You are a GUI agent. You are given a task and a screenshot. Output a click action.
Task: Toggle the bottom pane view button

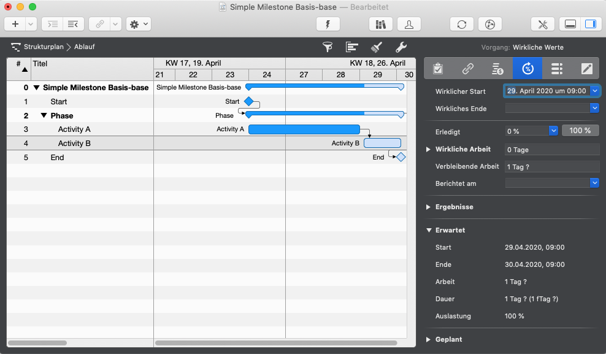pyautogui.click(x=570, y=24)
